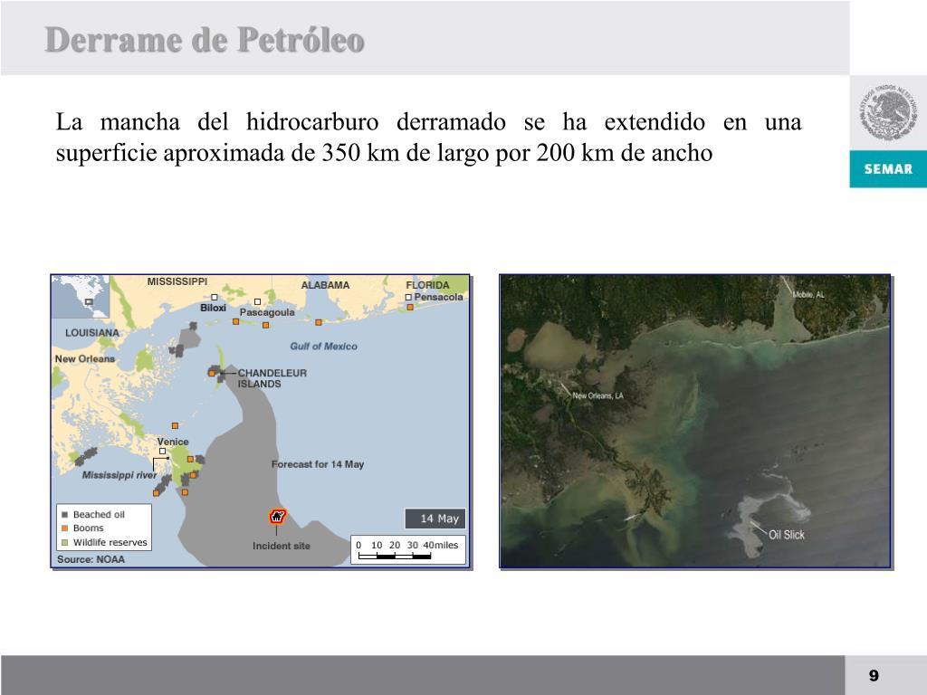This screenshot has height=695, width=927.
Task: Select the incident site oil rig icon
Action: tap(277, 517)
